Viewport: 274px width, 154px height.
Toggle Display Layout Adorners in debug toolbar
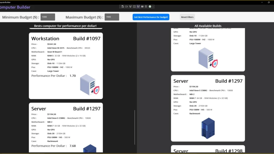[134, 6]
